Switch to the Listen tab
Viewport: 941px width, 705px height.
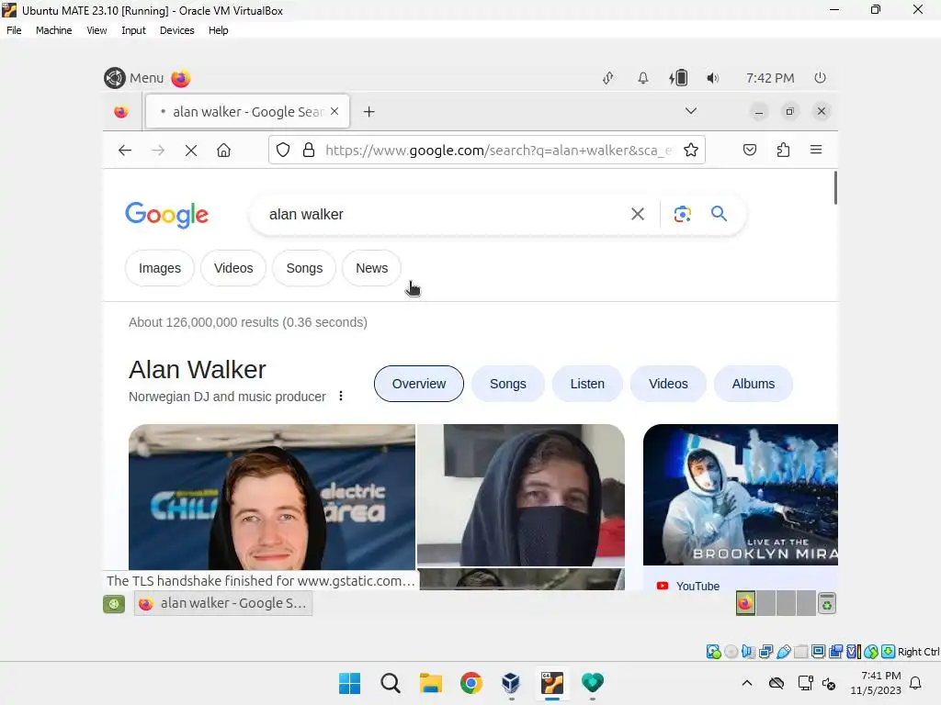[x=587, y=384]
